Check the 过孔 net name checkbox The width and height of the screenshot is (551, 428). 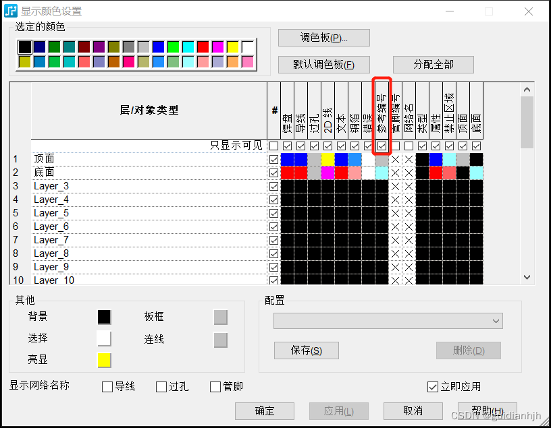click(160, 386)
